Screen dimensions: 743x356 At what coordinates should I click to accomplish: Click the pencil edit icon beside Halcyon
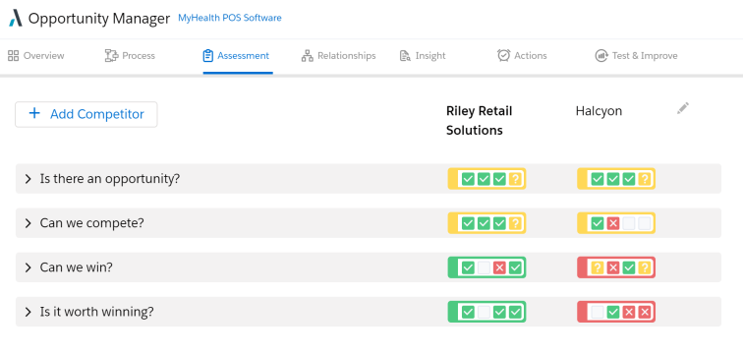pos(683,108)
